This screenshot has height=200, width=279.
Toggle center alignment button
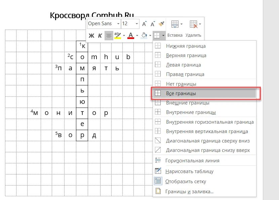point(109,36)
